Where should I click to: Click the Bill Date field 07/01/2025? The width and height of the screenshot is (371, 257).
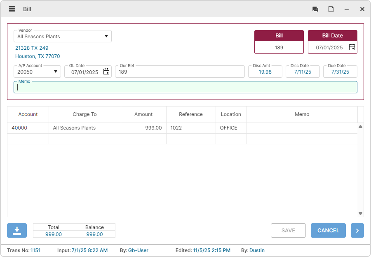pos(329,47)
